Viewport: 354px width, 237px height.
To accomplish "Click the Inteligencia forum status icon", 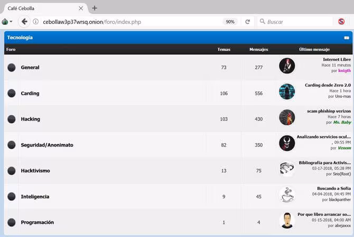I will click(x=12, y=196).
